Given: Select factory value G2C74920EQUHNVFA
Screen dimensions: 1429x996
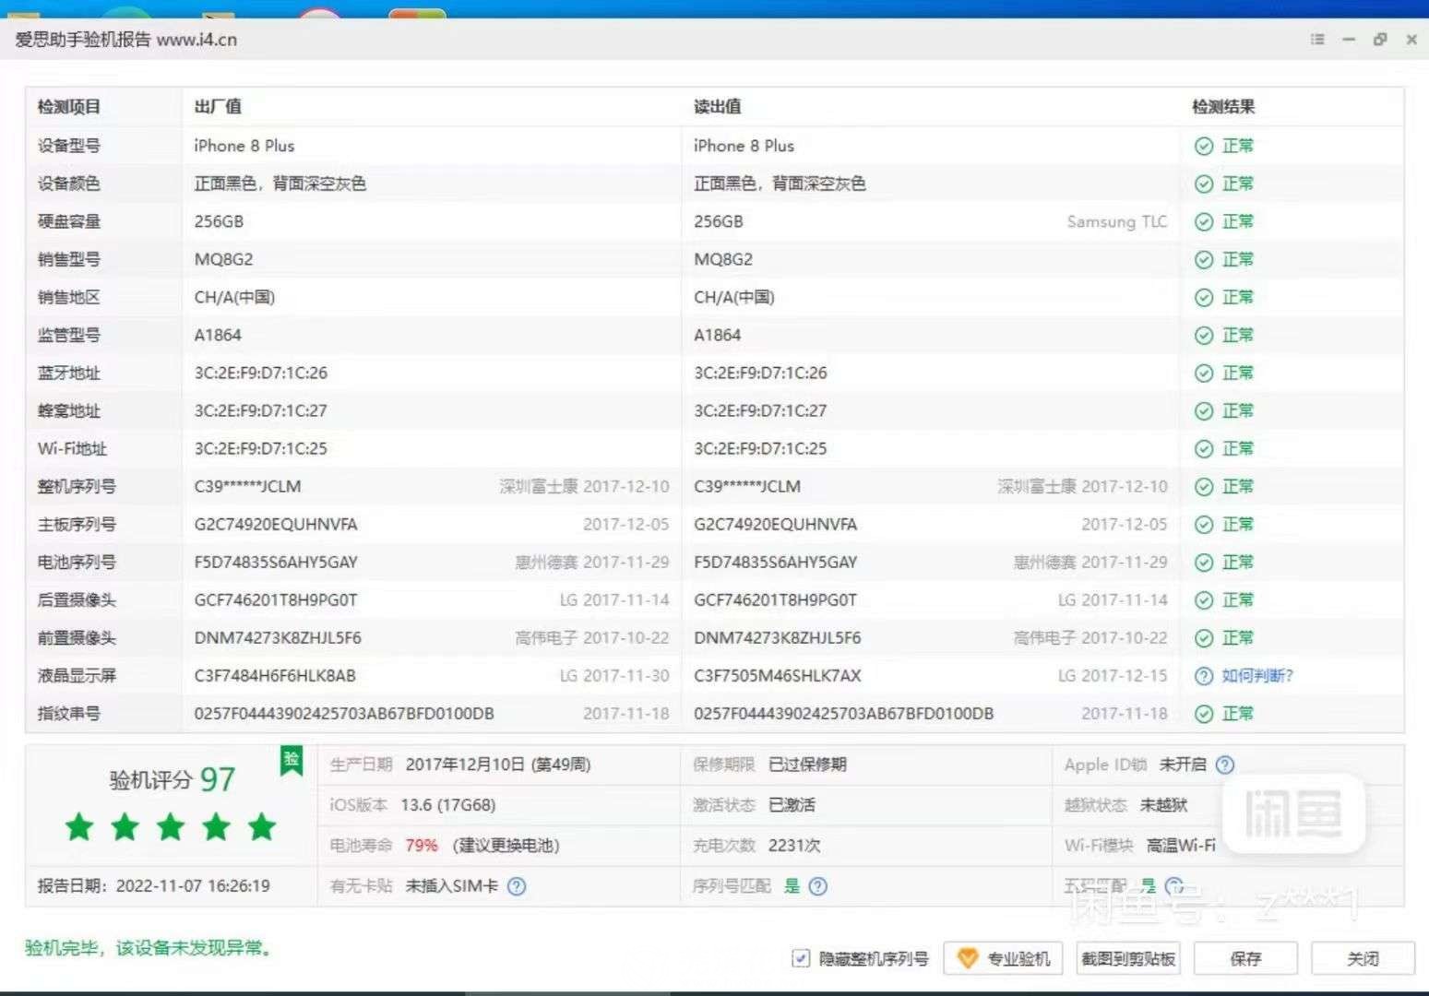Looking at the screenshot, I should (276, 524).
